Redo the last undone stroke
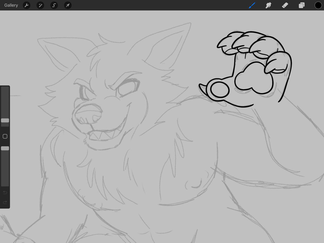 [x=5, y=202]
